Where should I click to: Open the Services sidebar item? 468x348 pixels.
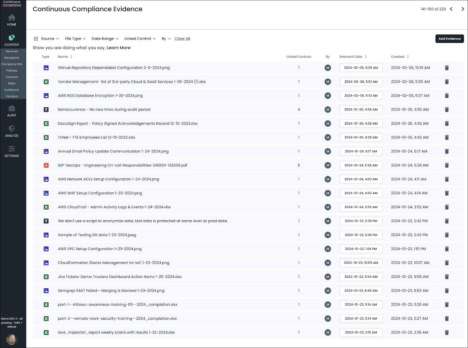tap(12, 51)
